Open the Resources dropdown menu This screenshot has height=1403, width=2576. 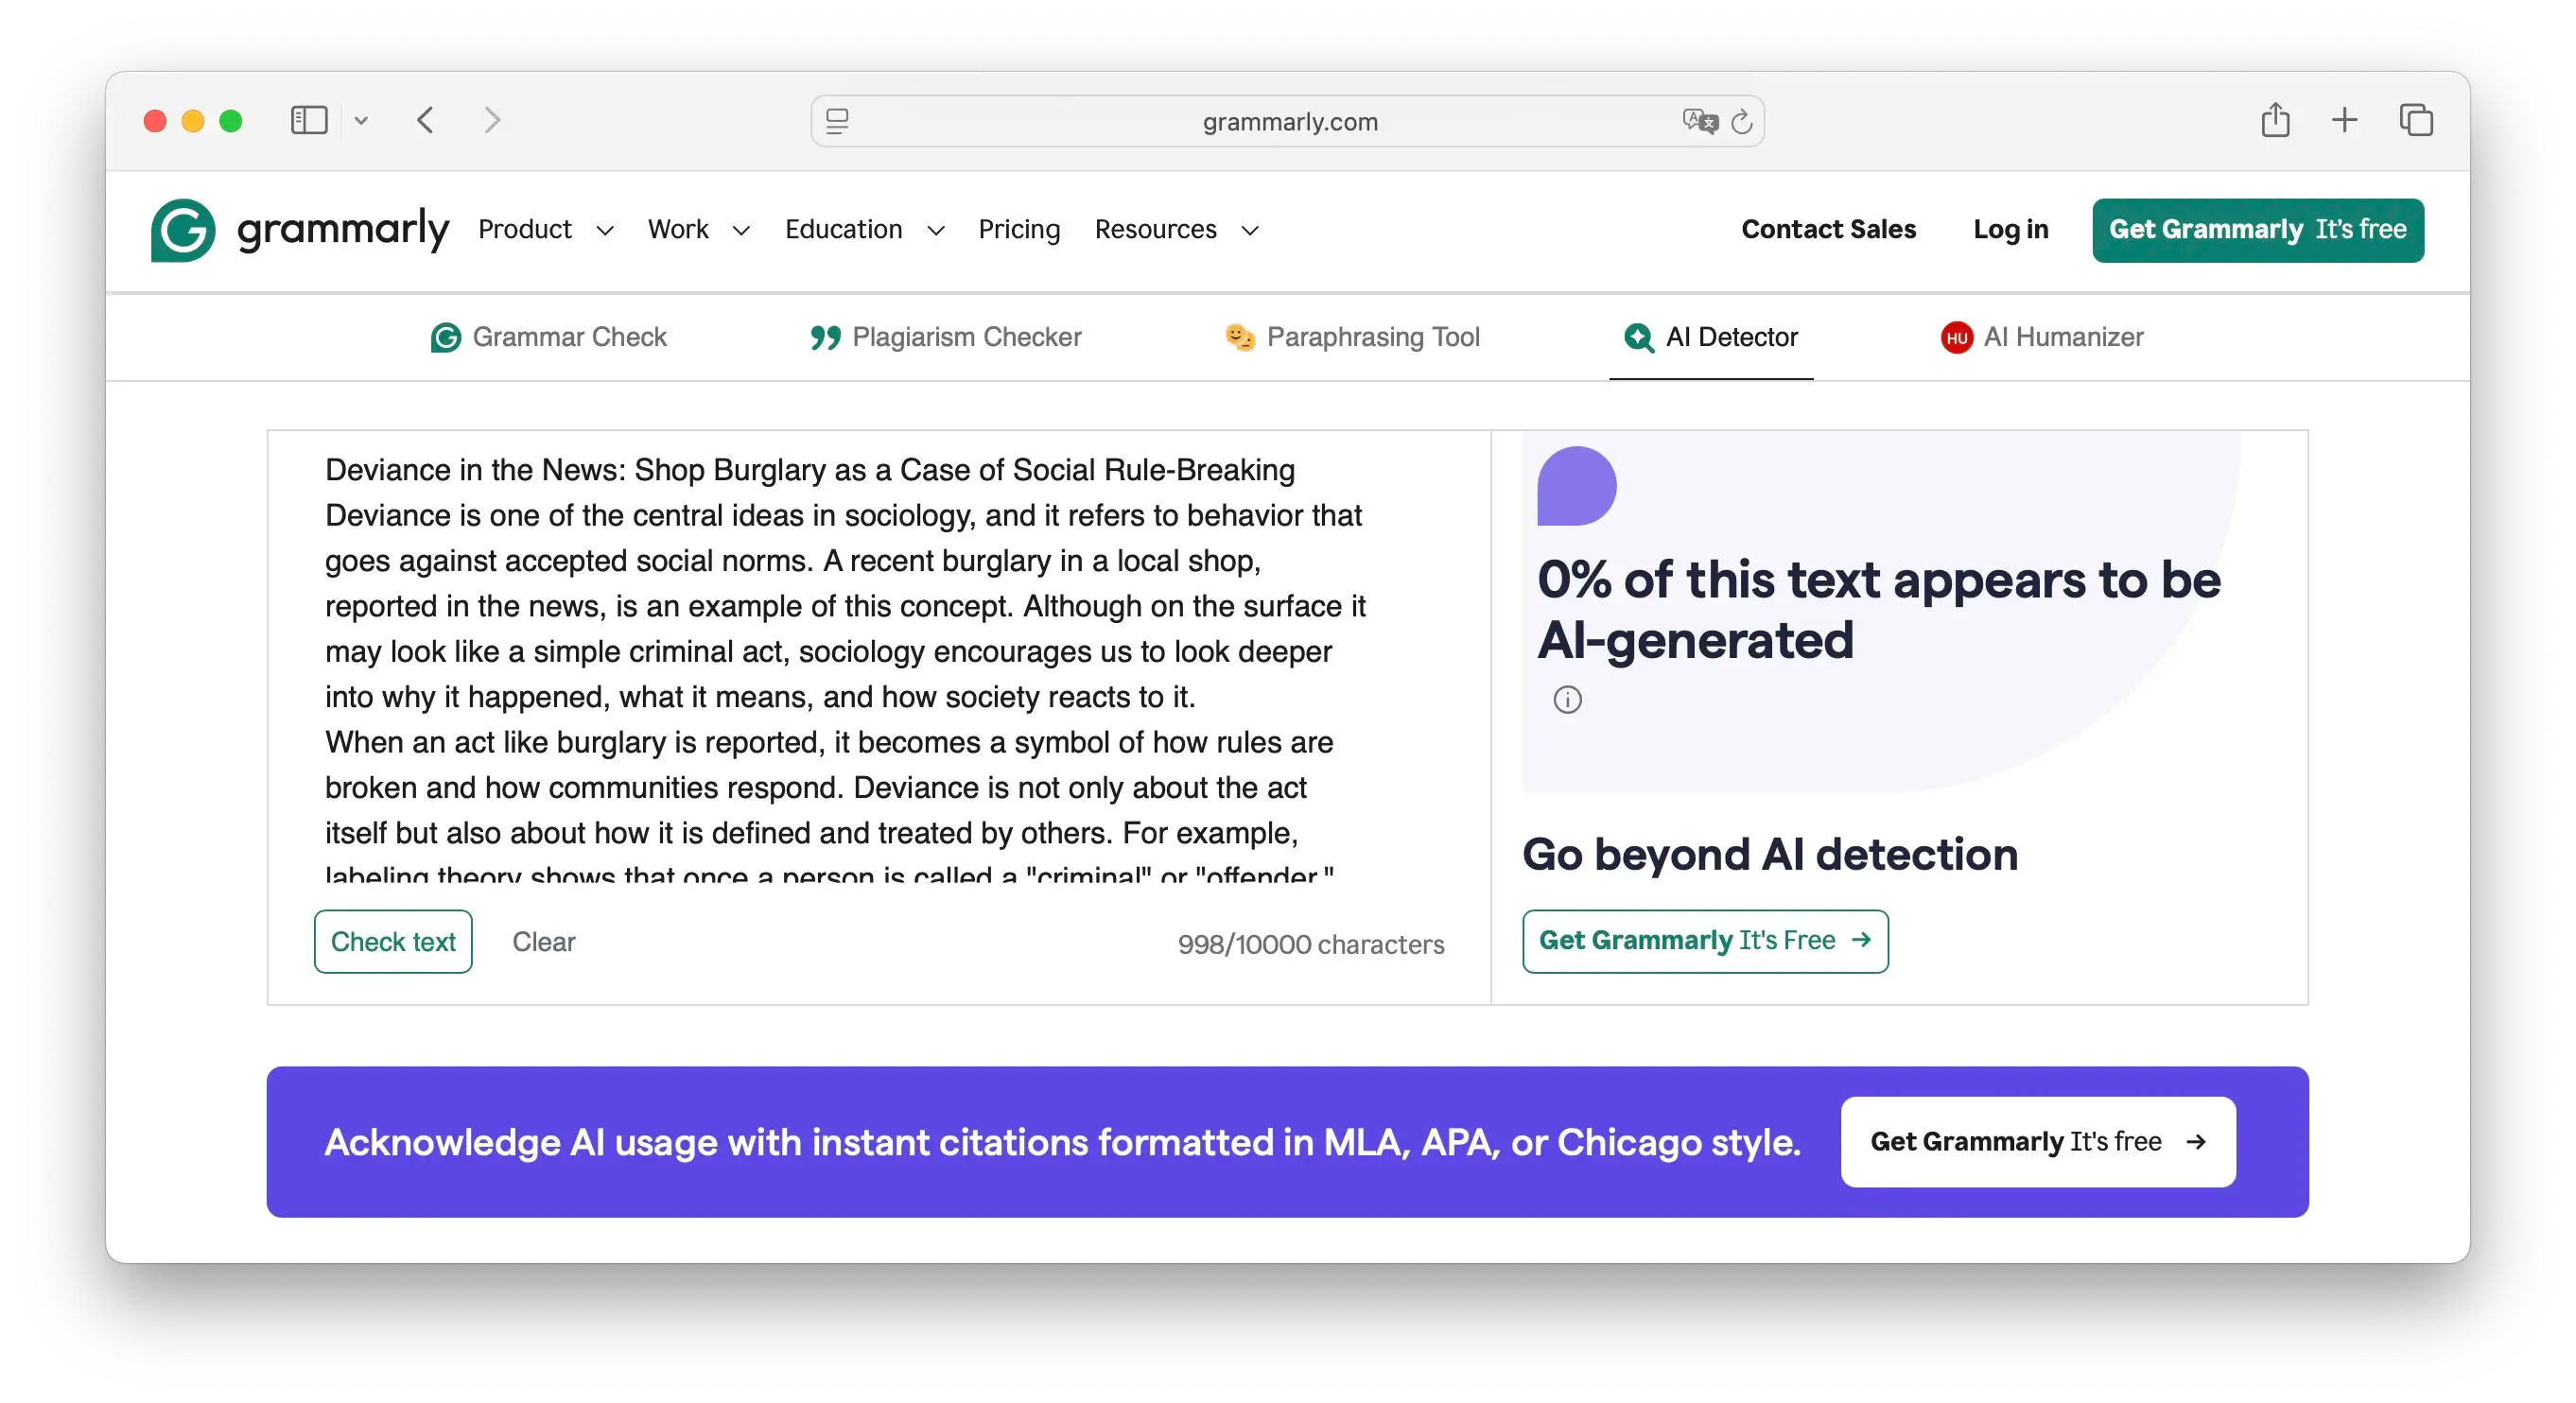[1176, 230]
